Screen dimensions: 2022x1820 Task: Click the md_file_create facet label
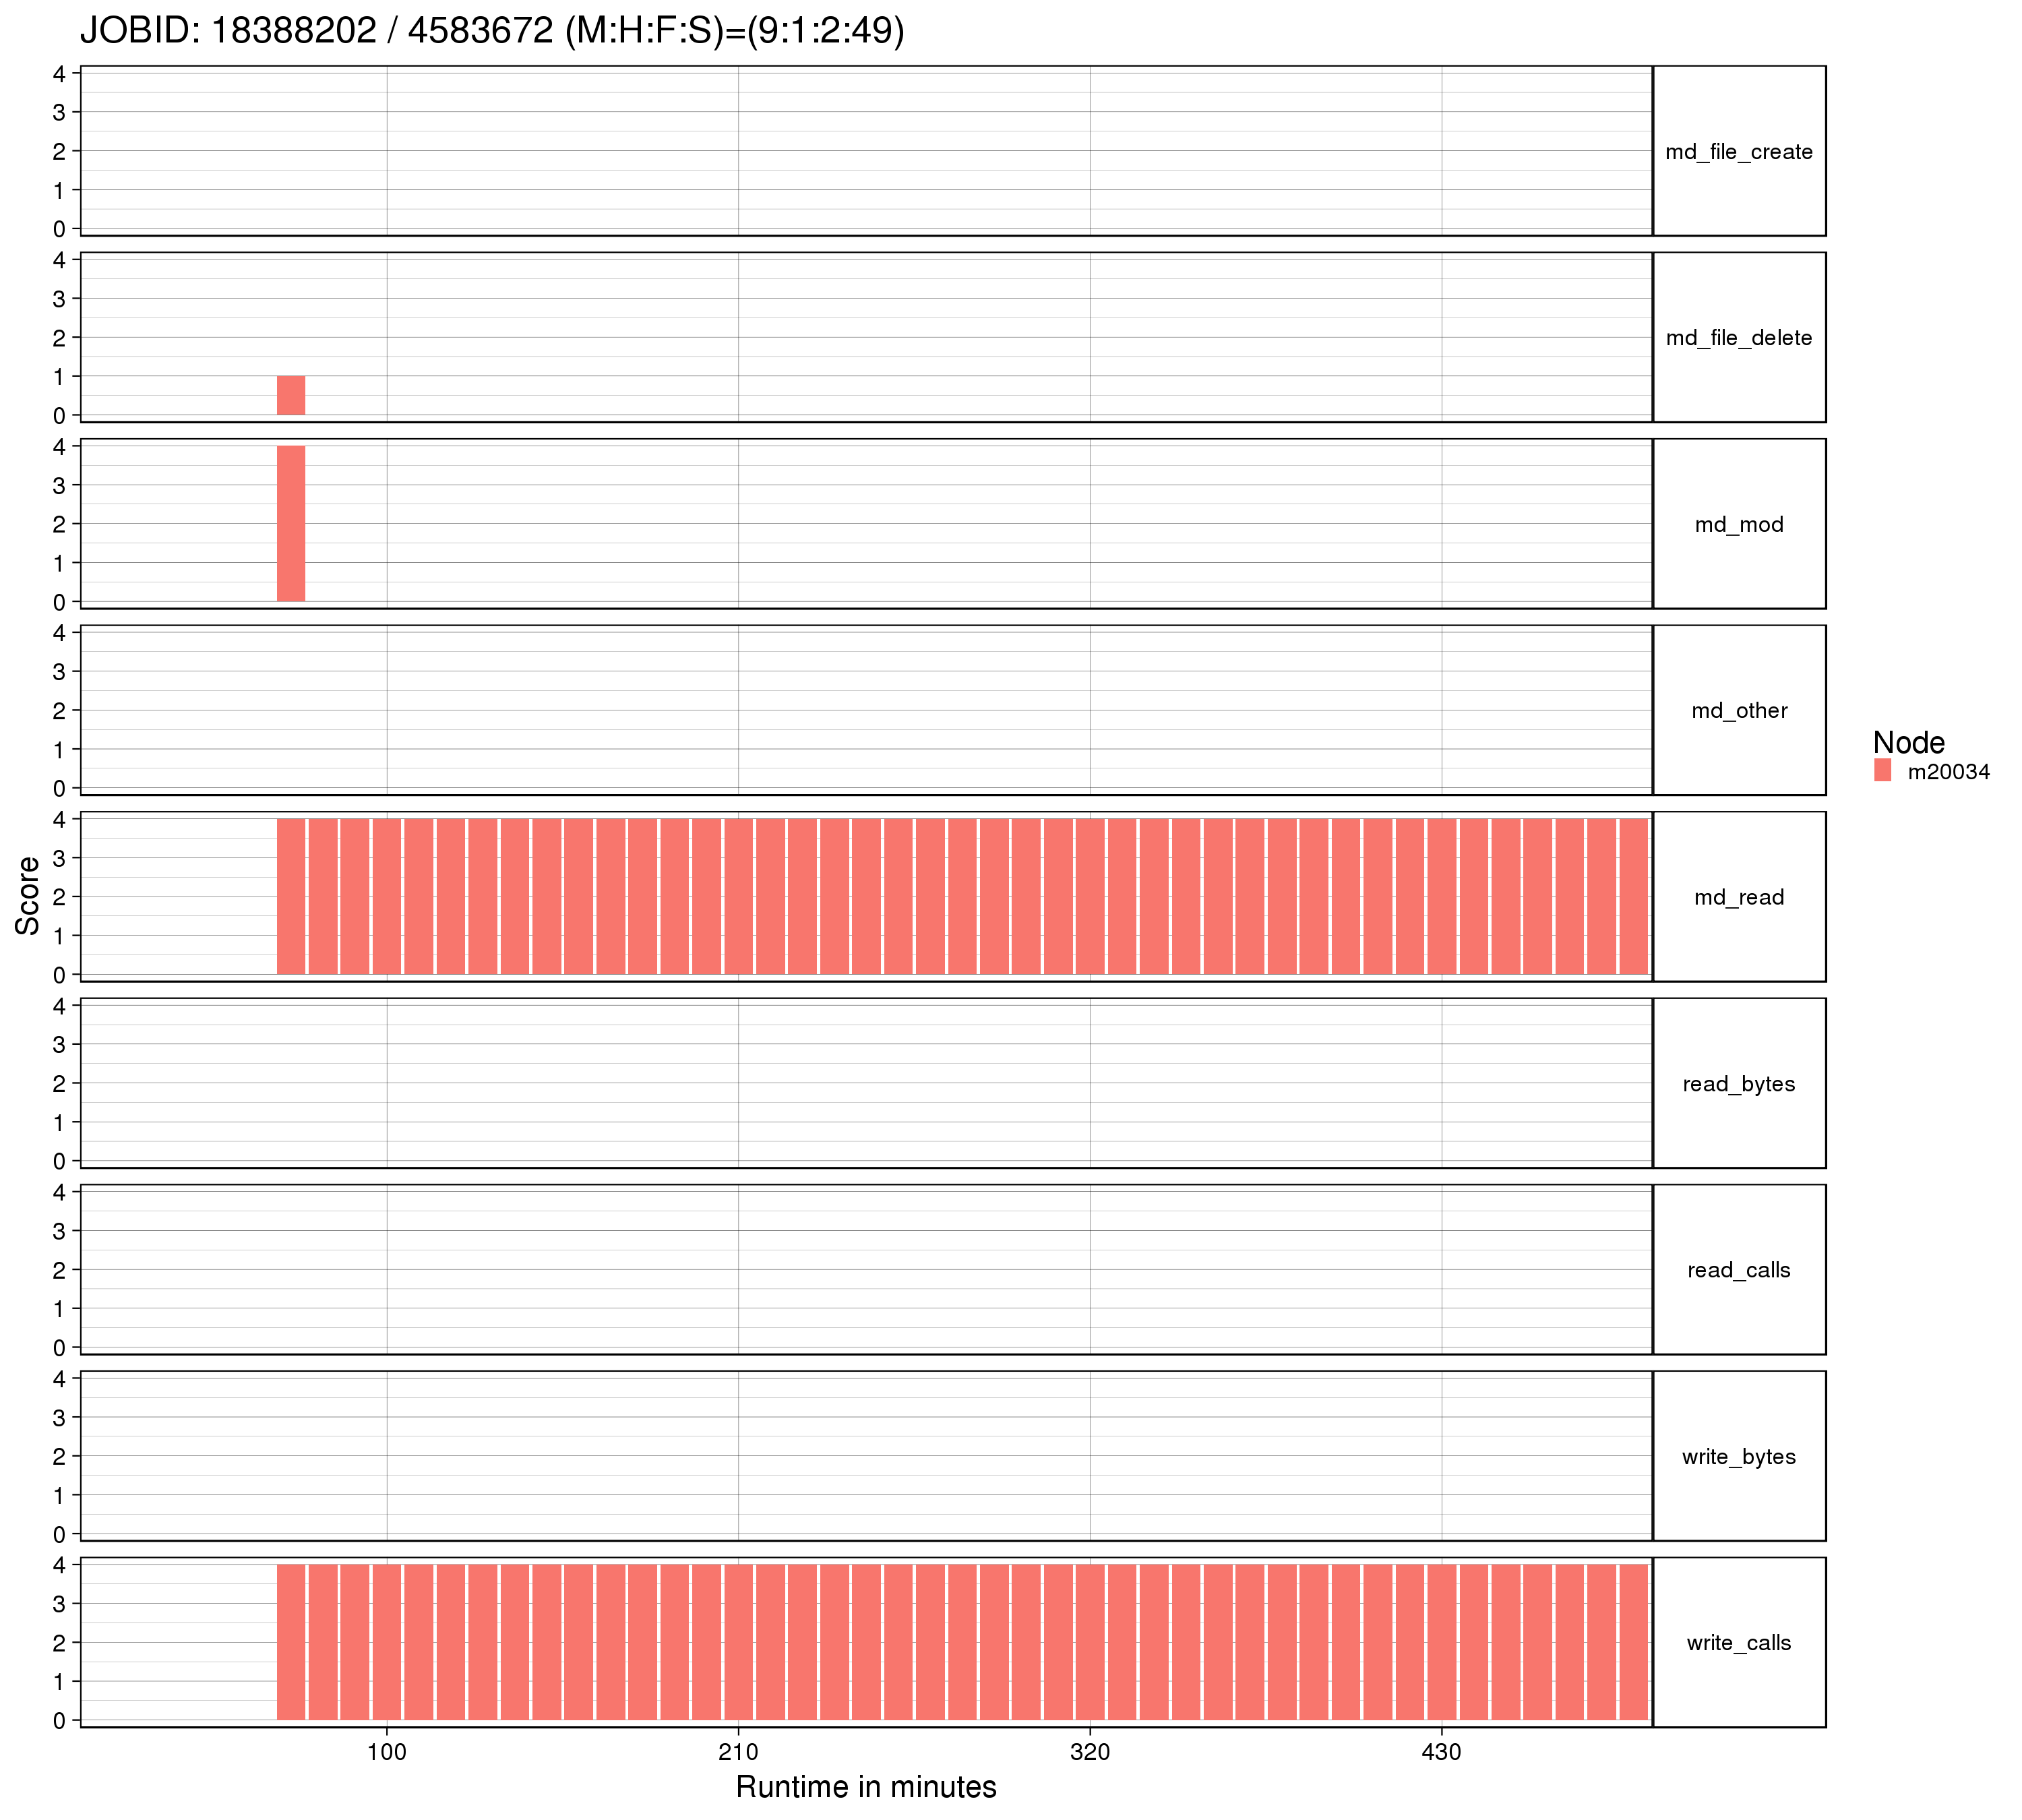pos(1738,152)
